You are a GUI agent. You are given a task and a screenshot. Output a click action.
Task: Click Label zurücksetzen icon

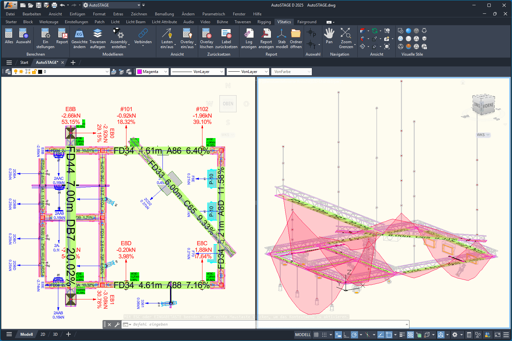tap(226, 33)
